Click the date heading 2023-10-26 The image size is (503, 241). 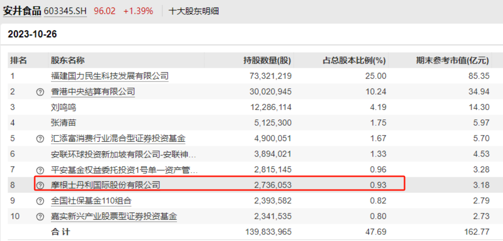[33, 34]
